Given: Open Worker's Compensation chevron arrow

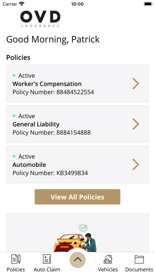Looking at the screenshot, I should point(136,84).
